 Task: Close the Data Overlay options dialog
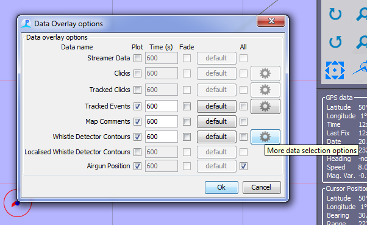(271, 21)
